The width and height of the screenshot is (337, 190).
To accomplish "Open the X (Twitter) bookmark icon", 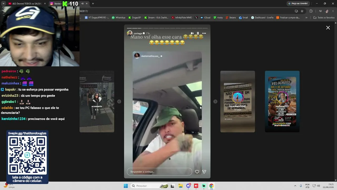I will pyautogui.click(x=196, y=18).
